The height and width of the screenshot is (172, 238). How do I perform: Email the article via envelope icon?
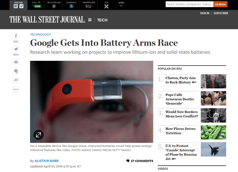pyautogui.click(x=16, y=62)
